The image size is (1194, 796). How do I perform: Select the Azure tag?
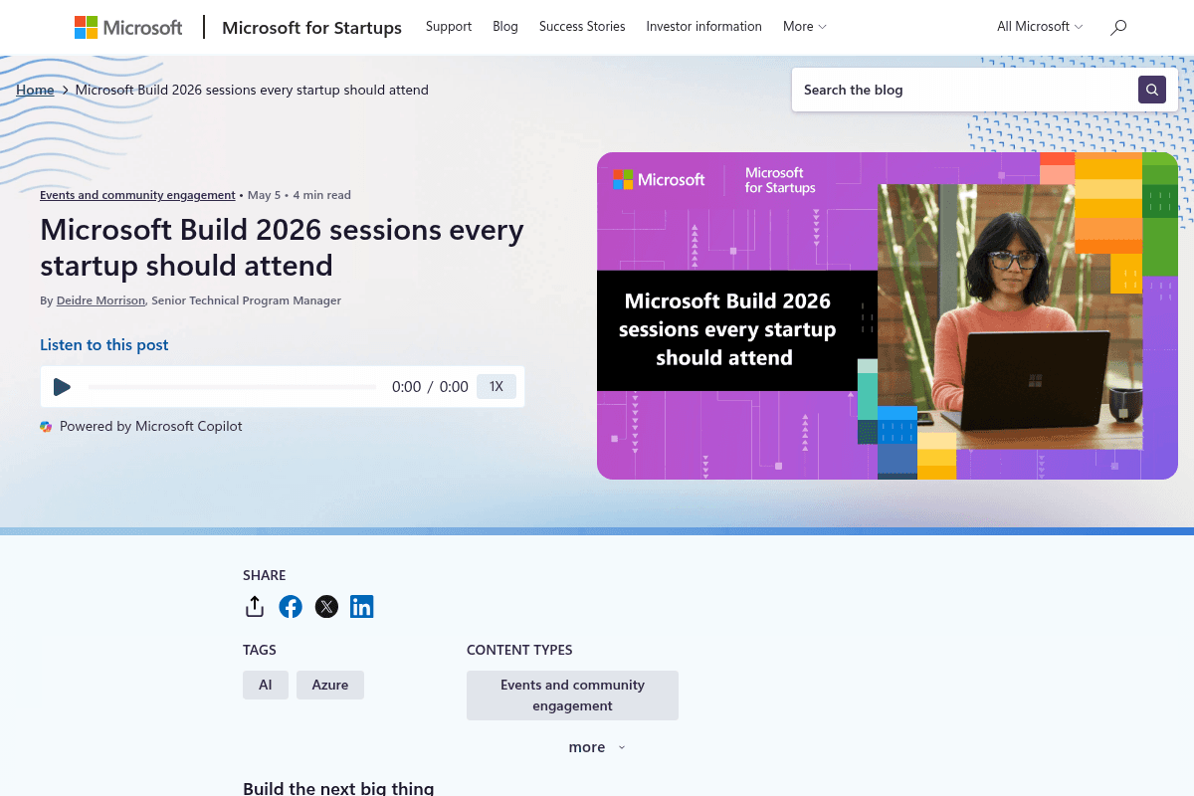click(x=330, y=685)
